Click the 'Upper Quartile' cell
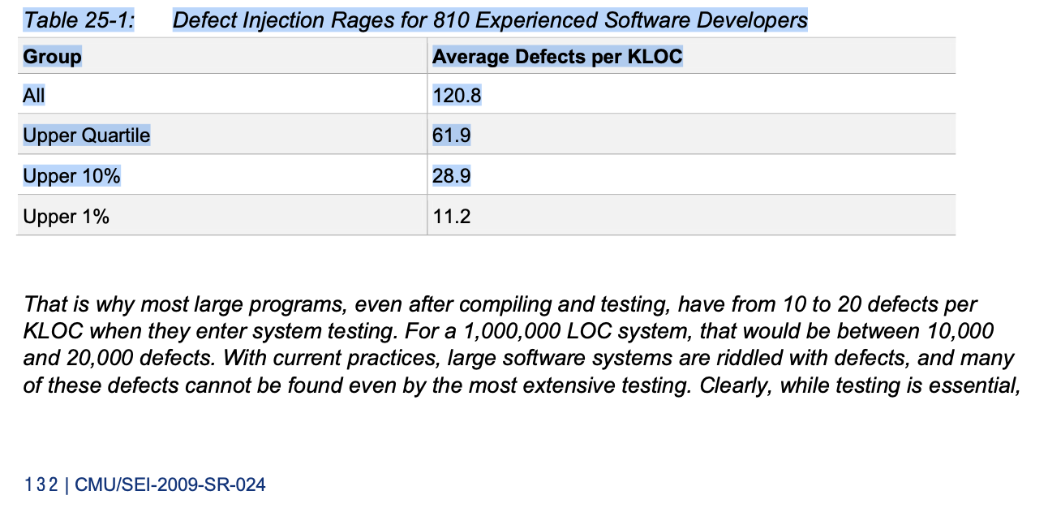Screen dimensions: 1048x521 [87, 136]
